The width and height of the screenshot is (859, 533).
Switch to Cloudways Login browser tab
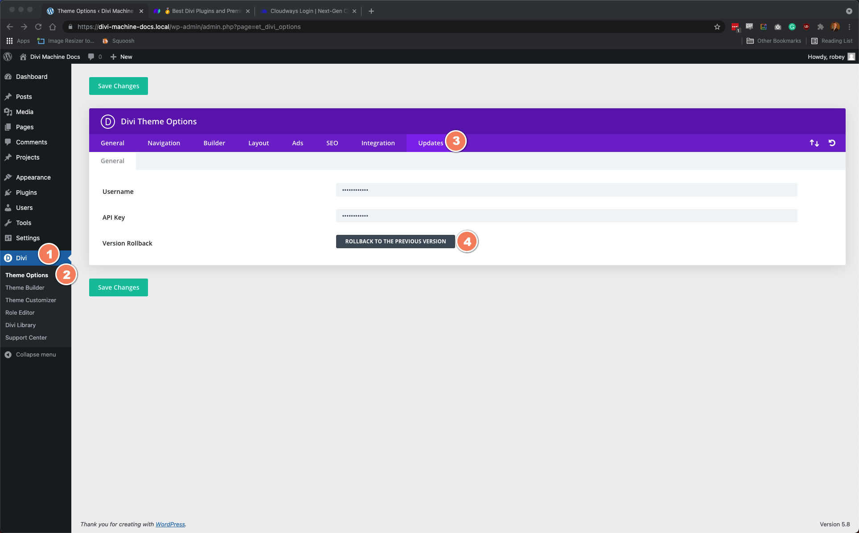(309, 11)
